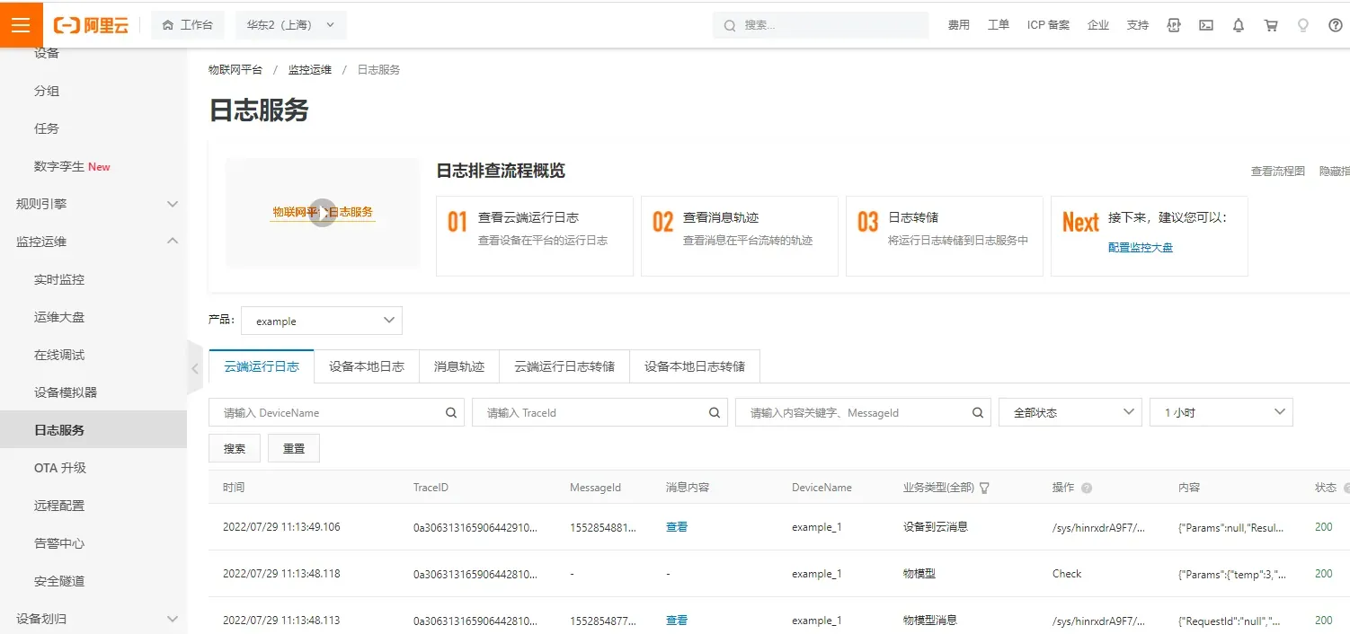1350x634 pixels.
Task: Collapse the sidebar with arrow handle
Action: (195, 367)
